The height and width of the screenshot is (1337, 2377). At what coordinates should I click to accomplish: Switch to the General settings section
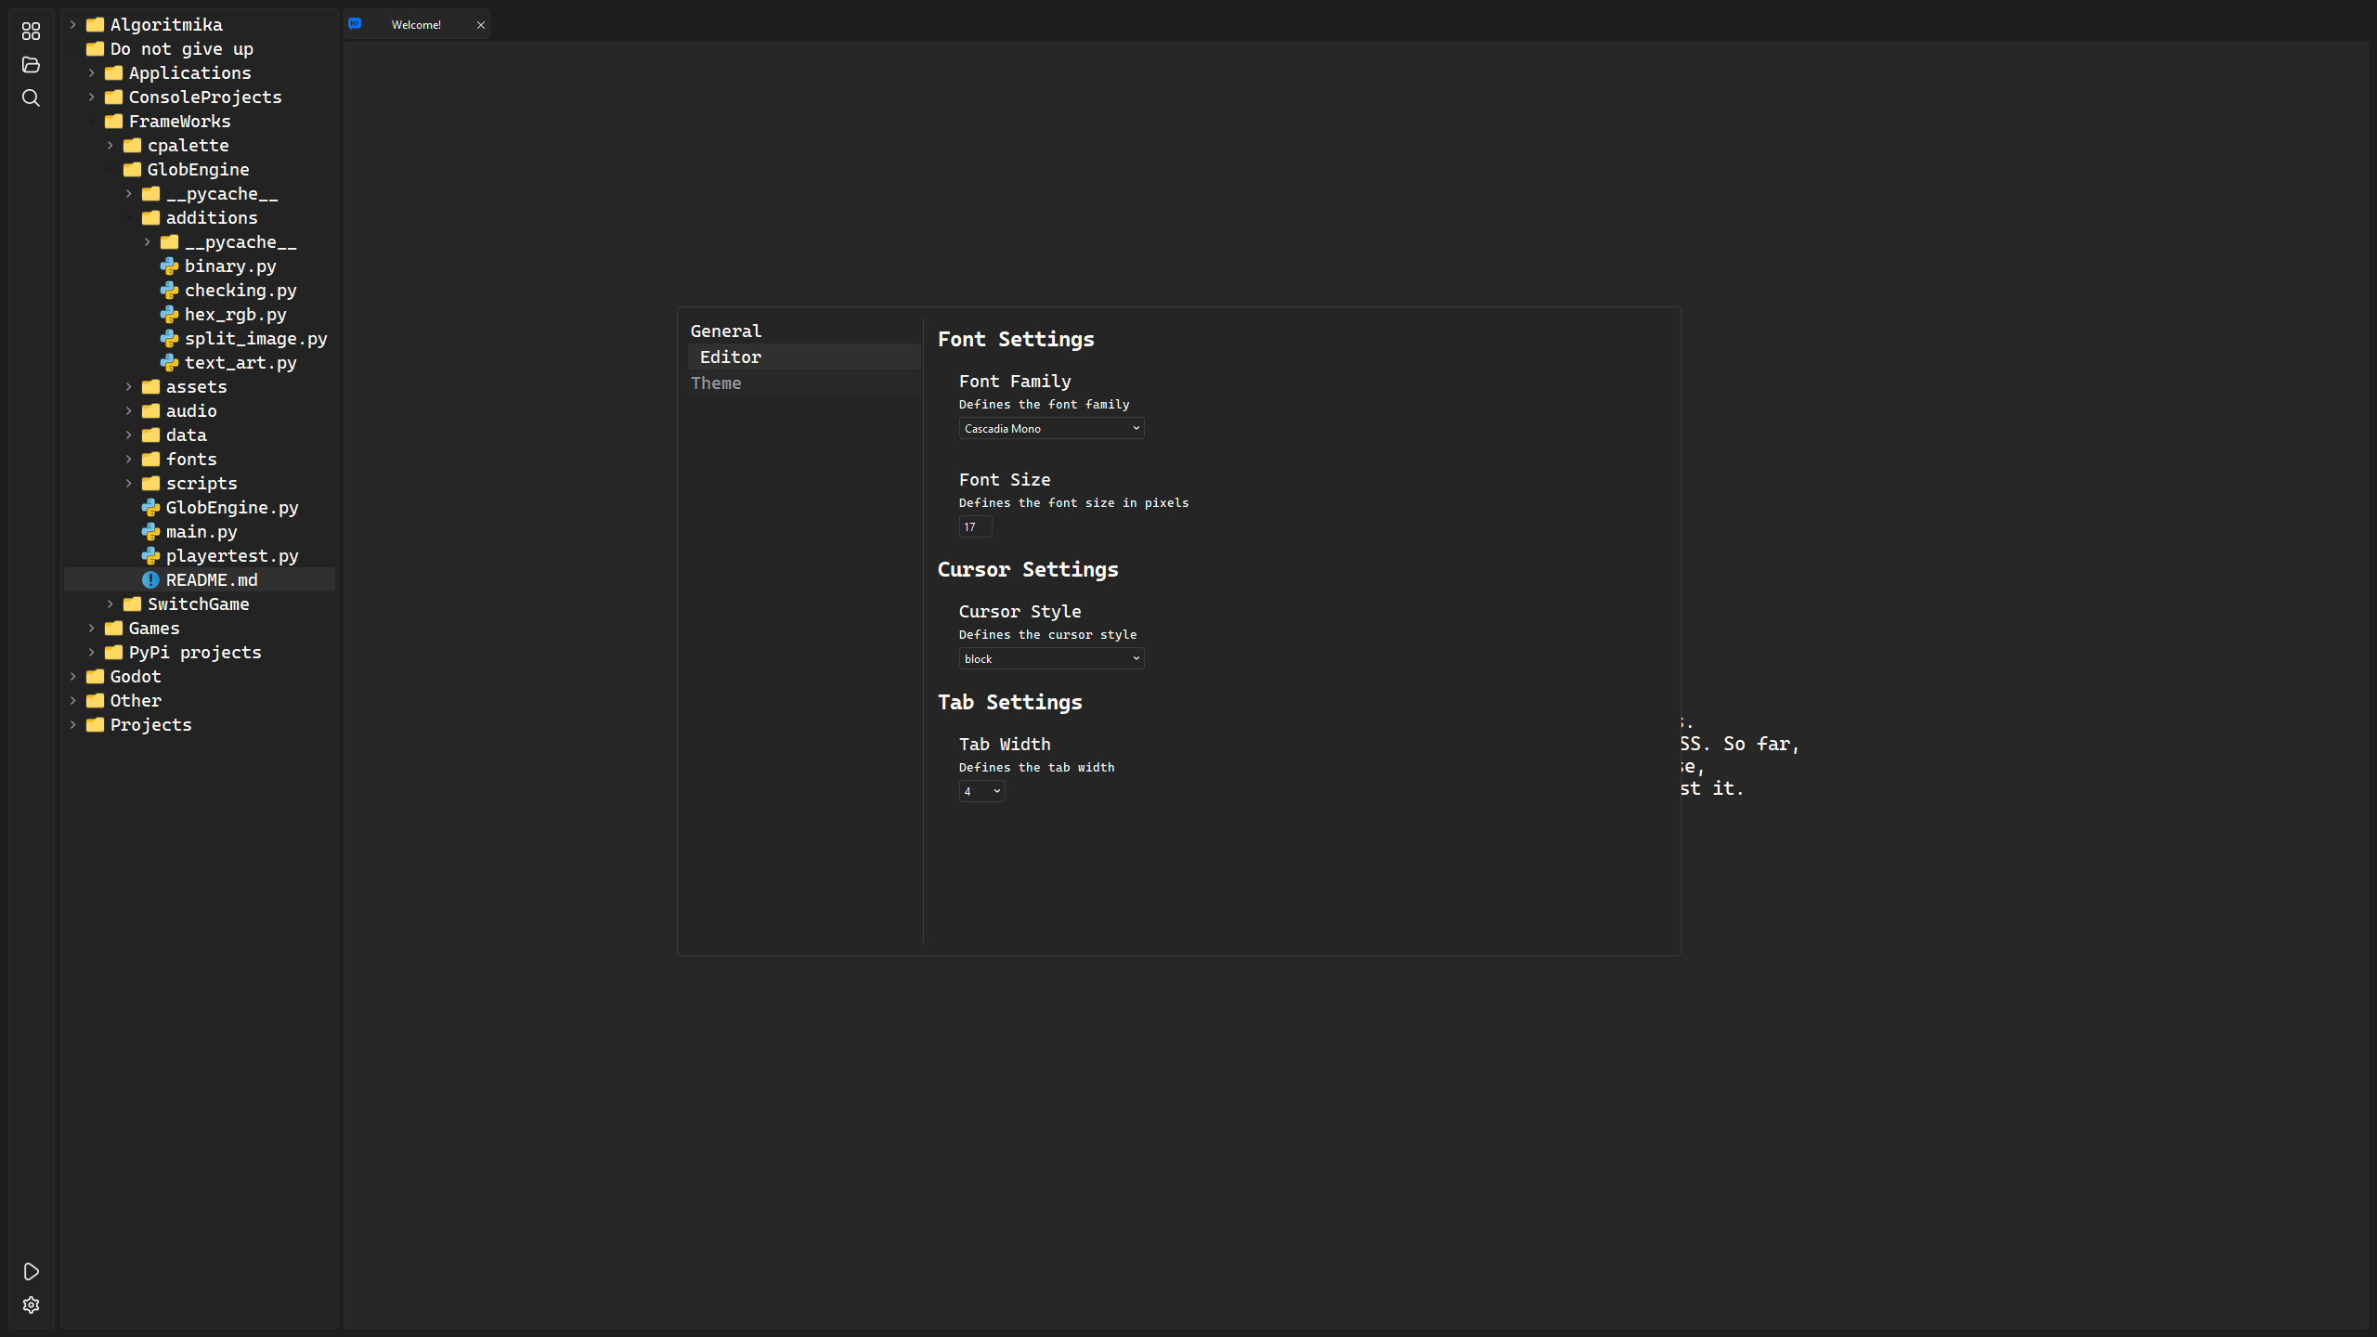click(x=725, y=331)
